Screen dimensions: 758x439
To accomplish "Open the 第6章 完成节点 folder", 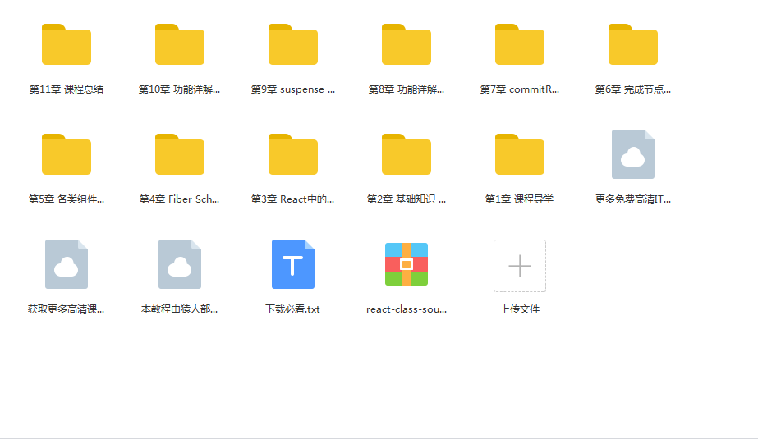I will (x=633, y=45).
